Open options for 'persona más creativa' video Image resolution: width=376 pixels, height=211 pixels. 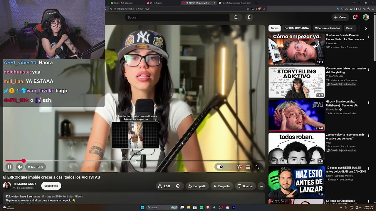[368, 136]
